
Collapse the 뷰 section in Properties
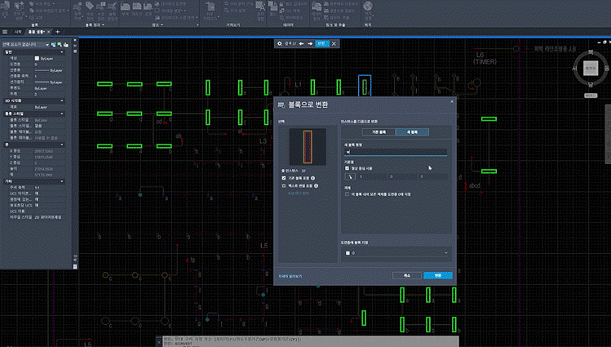pos(61,145)
